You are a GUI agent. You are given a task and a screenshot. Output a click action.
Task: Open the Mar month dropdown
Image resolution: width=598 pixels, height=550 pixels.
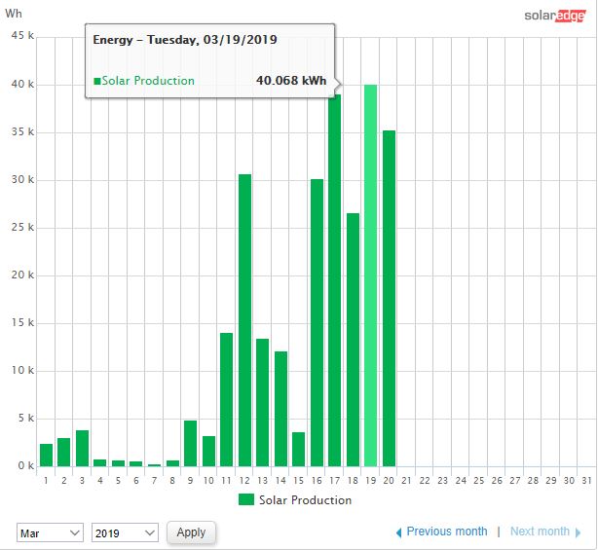50,532
